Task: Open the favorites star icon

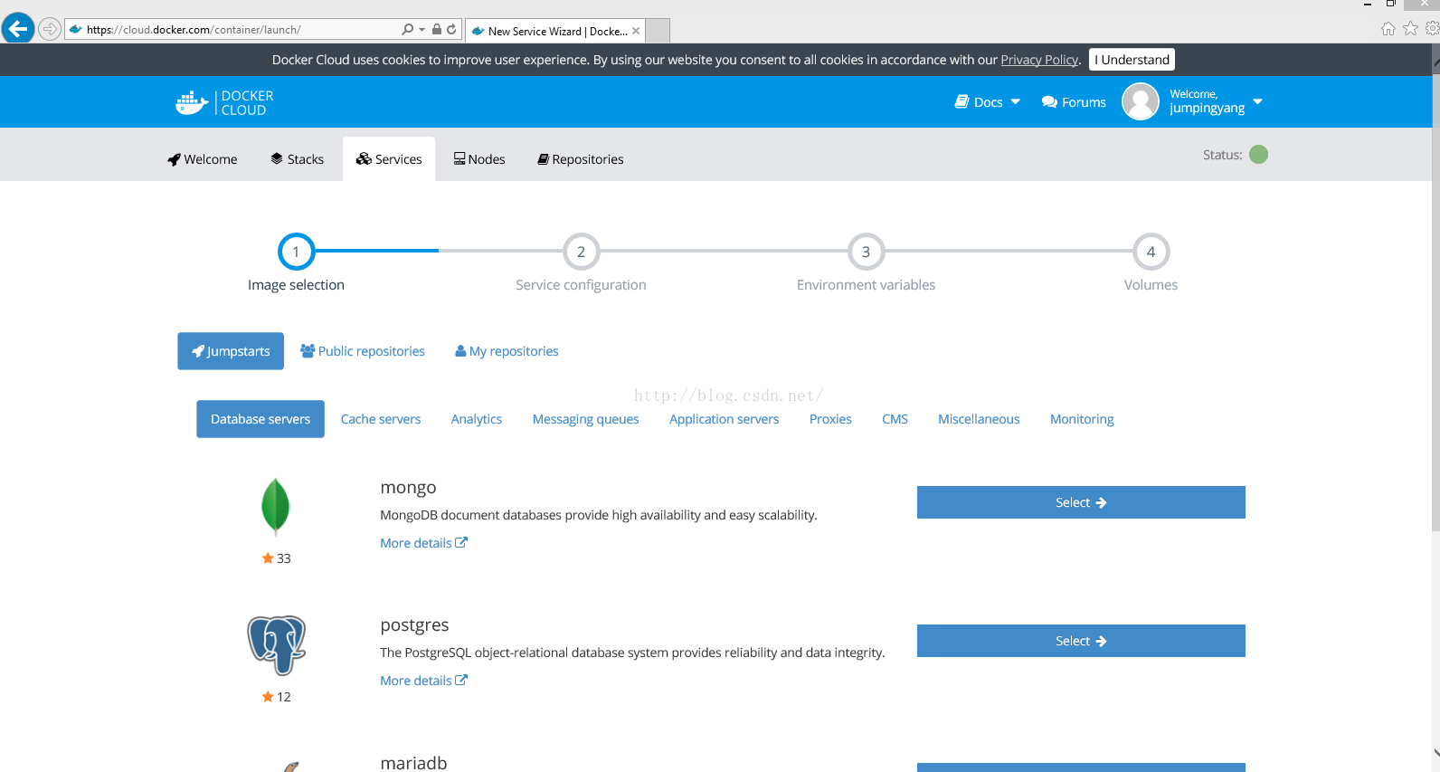Action: point(1410,29)
